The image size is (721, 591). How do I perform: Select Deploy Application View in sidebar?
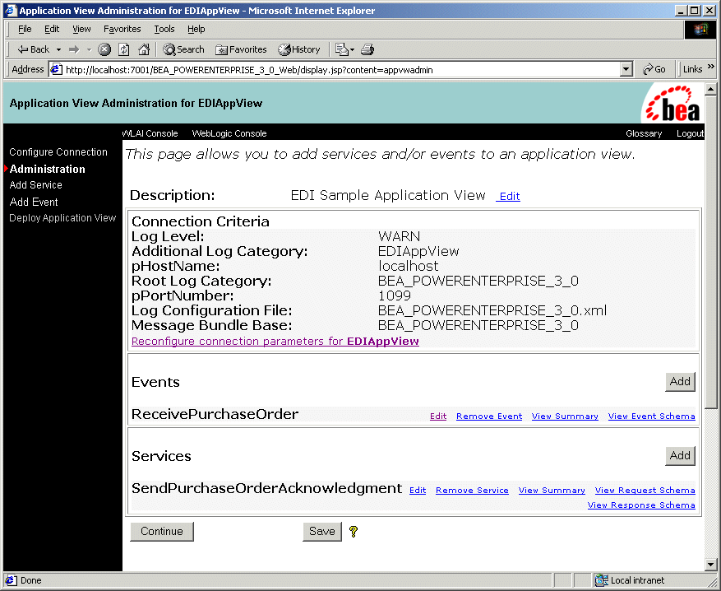click(62, 217)
